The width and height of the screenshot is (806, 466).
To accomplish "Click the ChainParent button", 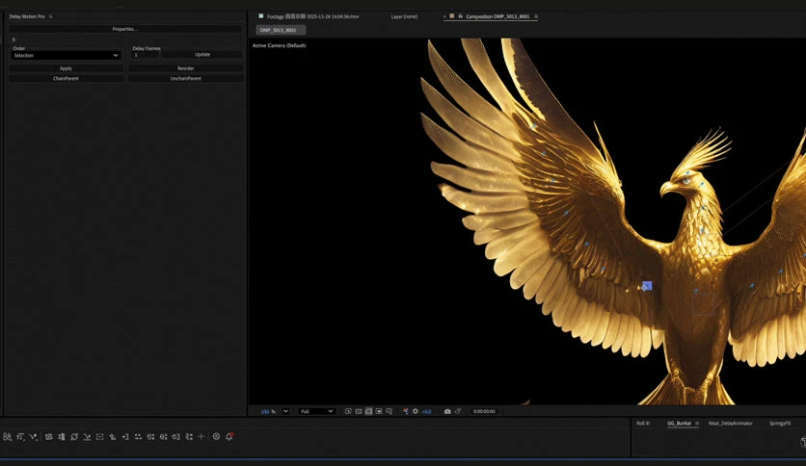I will coord(66,79).
